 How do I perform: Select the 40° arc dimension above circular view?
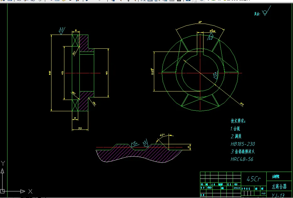pyautogui.click(x=200, y=22)
